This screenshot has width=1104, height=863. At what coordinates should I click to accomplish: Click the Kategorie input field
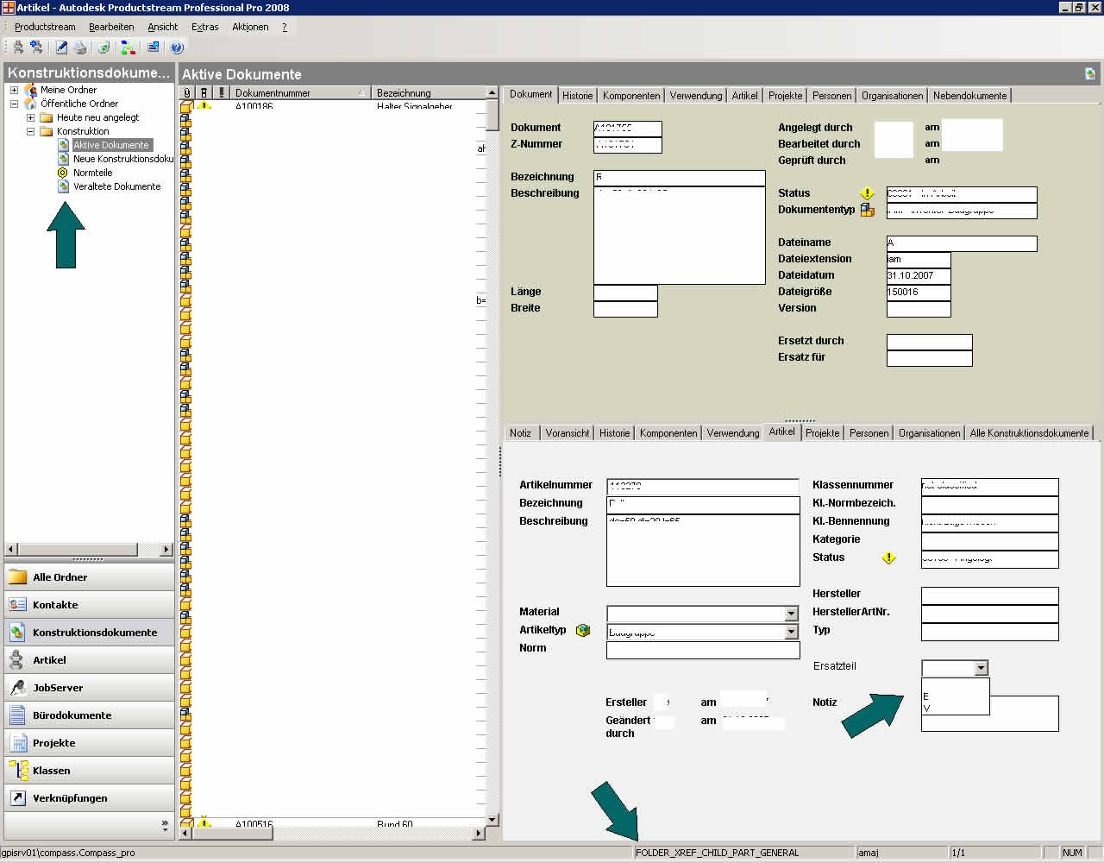989,541
